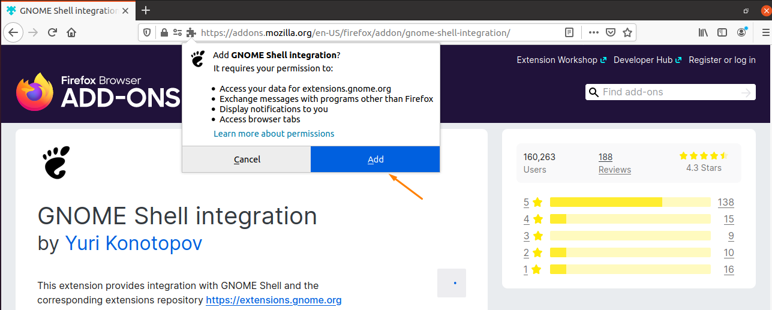Image resolution: width=772 pixels, height=310 pixels.
Task: Cancel the add-on installation prompt
Action: pos(247,159)
